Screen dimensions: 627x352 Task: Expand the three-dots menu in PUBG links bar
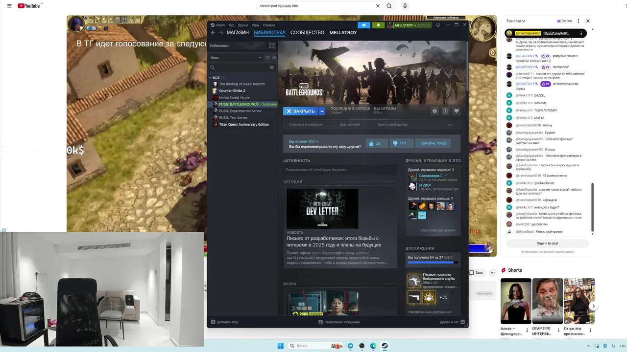coord(450,125)
